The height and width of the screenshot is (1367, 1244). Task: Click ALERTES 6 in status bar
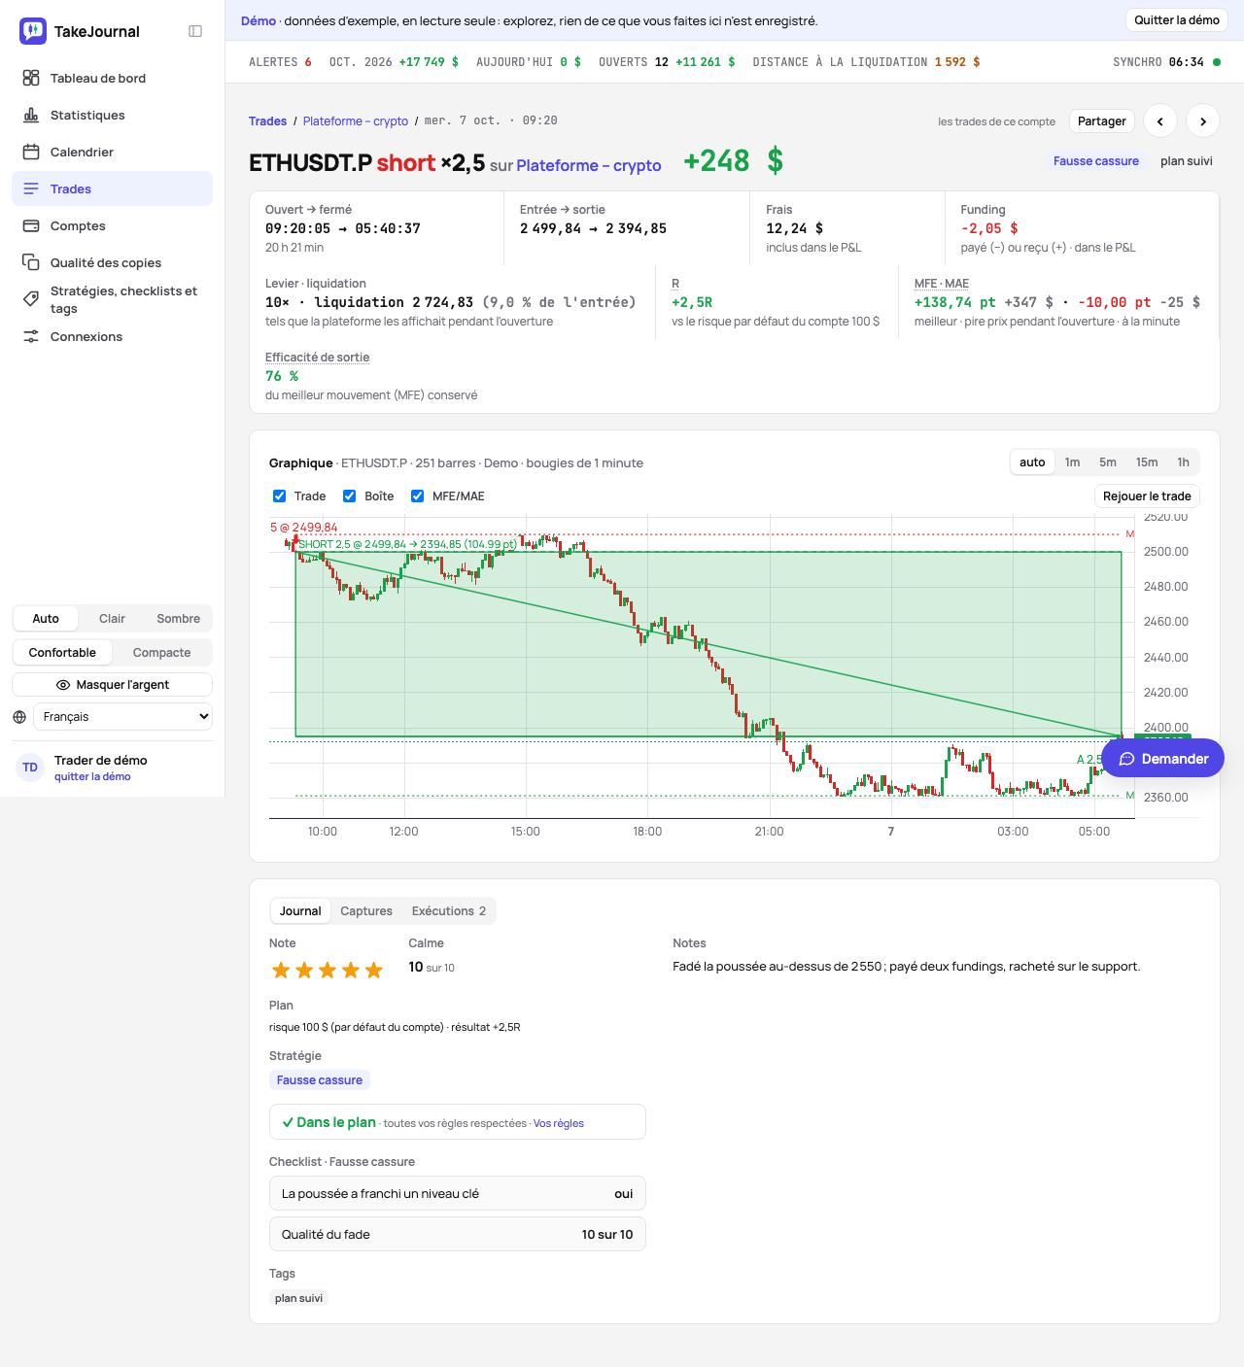coord(280,62)
